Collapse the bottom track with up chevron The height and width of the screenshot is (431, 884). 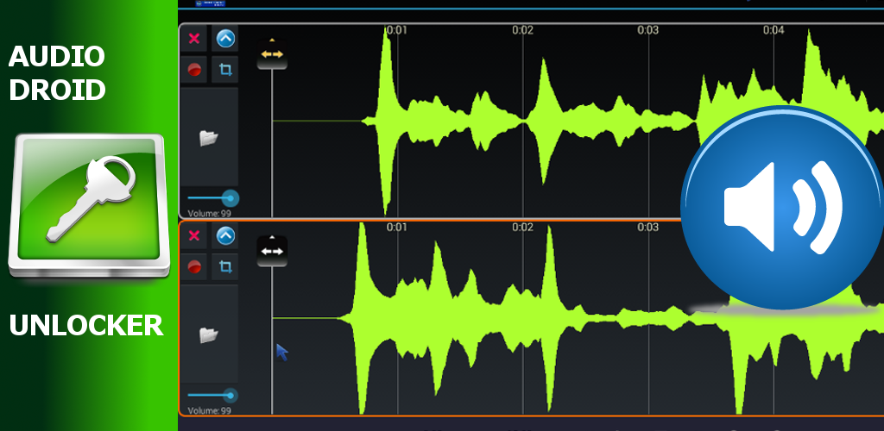click(225, 235)
